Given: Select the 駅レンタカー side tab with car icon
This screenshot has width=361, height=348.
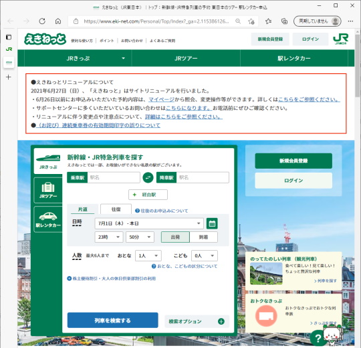Looking at the screenshot, I should click(48, 219).
